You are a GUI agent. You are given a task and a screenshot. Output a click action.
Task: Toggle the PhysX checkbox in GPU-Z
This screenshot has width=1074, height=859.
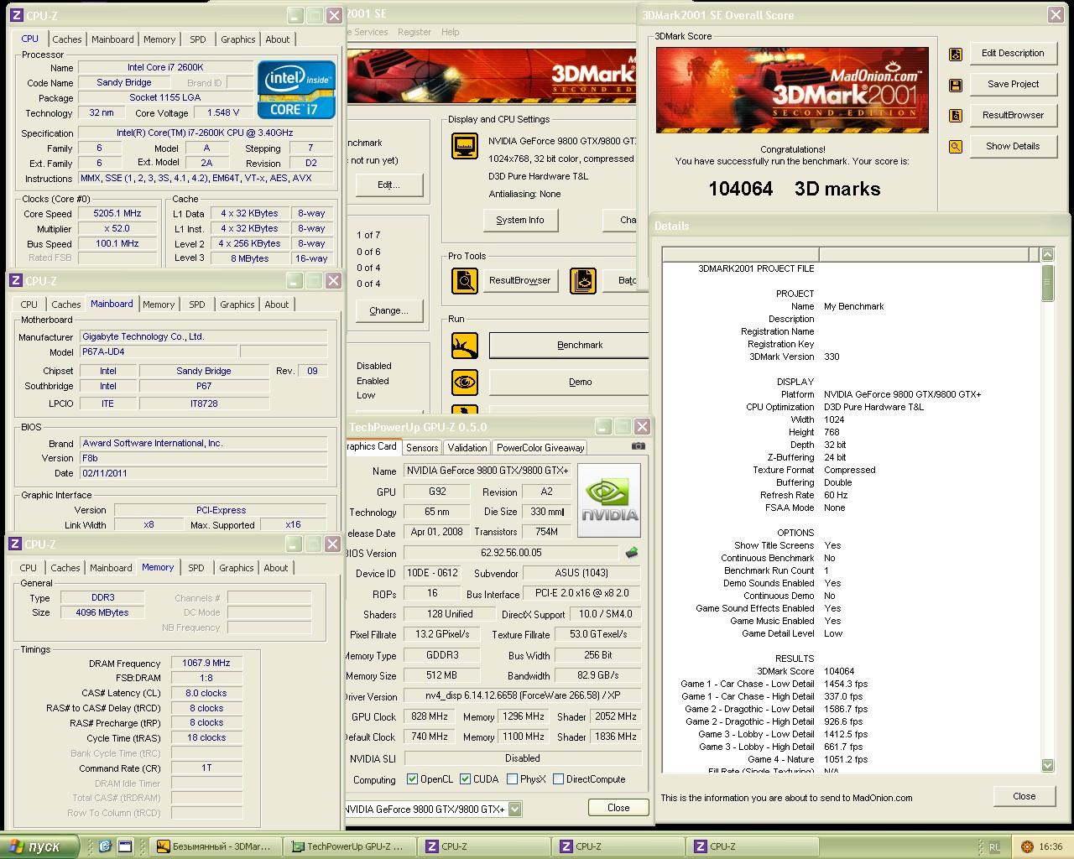click(x=512, y=779)
